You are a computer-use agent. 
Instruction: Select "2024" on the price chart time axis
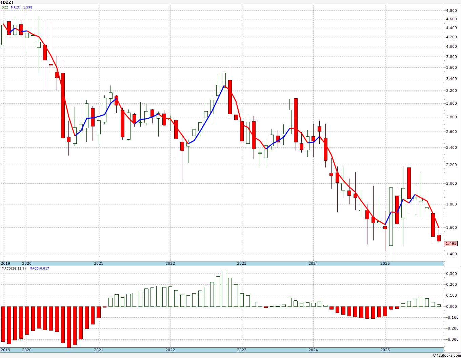click(x=313, y=263)
